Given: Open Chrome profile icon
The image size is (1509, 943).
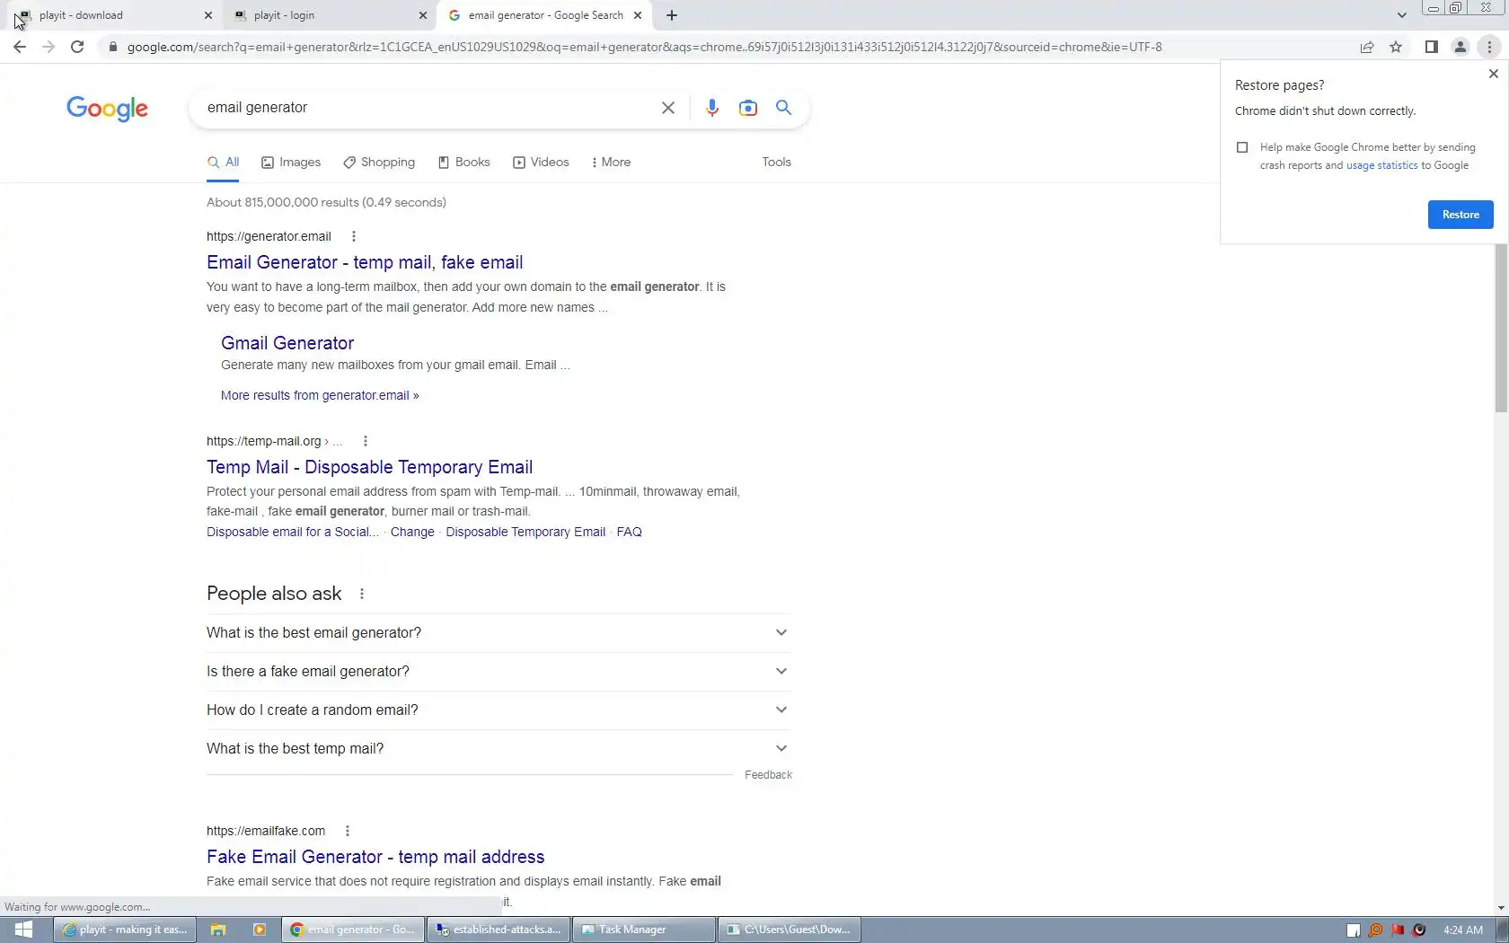Looking at the screenshot, I should coord(1460,47).
